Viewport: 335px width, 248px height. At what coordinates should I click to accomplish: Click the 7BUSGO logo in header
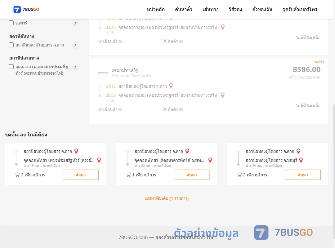pos(26,9)
